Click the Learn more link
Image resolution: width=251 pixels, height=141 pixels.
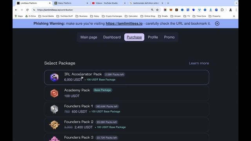(199, 63)
